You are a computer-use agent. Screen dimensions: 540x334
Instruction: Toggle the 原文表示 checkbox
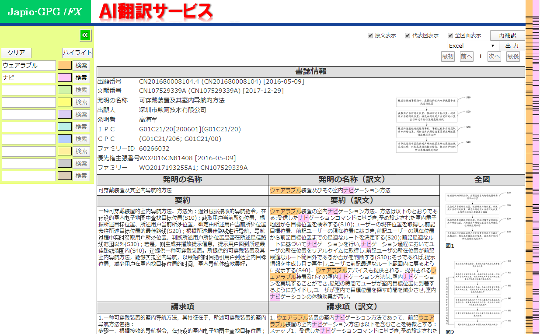point(370,35)
